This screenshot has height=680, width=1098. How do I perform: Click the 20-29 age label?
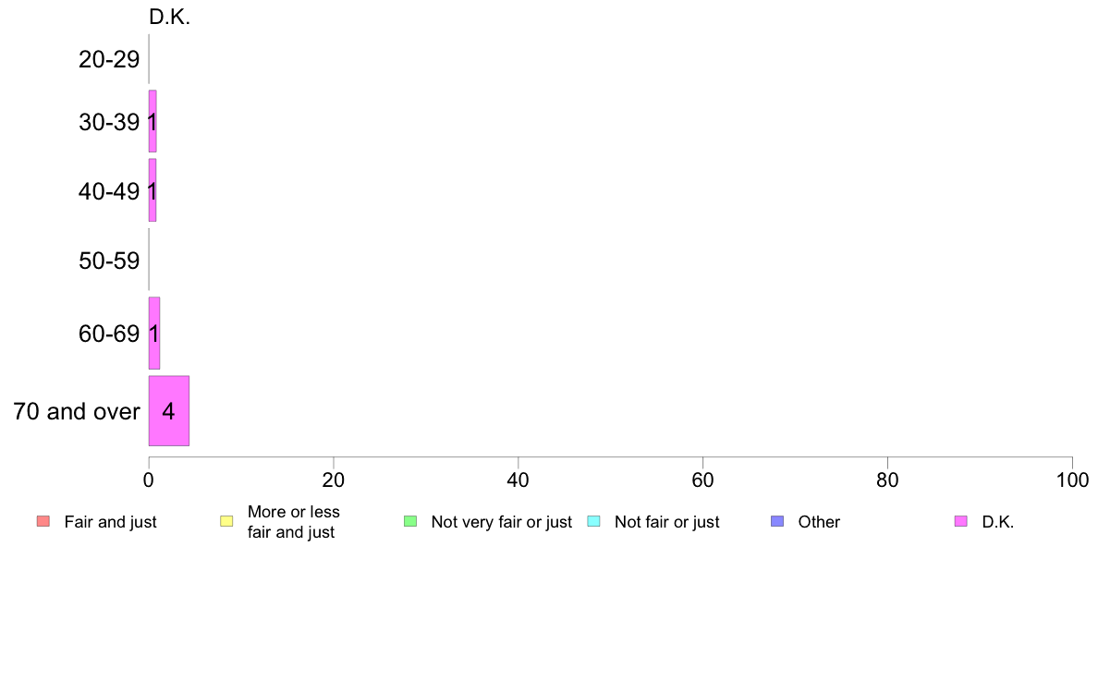[x=109, y=59]
